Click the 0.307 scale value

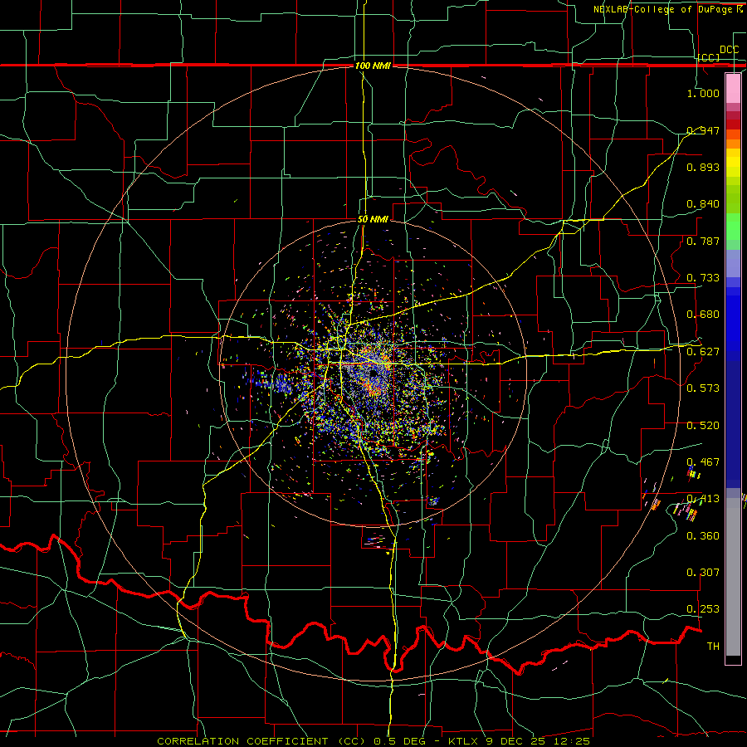pos(703,573)
